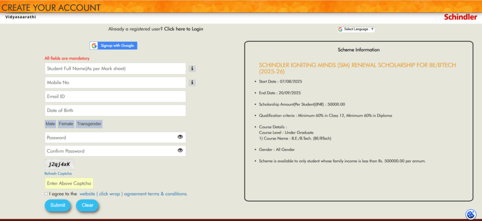The width and height of the screenshot is (482, 221).
Task: Click the info icon beside Mobile No
Action: 192,83
